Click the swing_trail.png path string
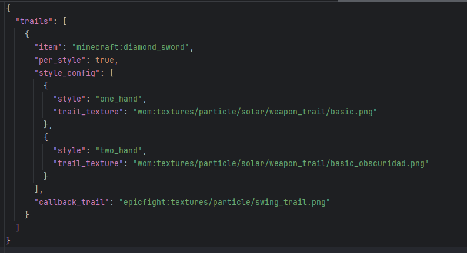The image size is (467, 253). 225,202
